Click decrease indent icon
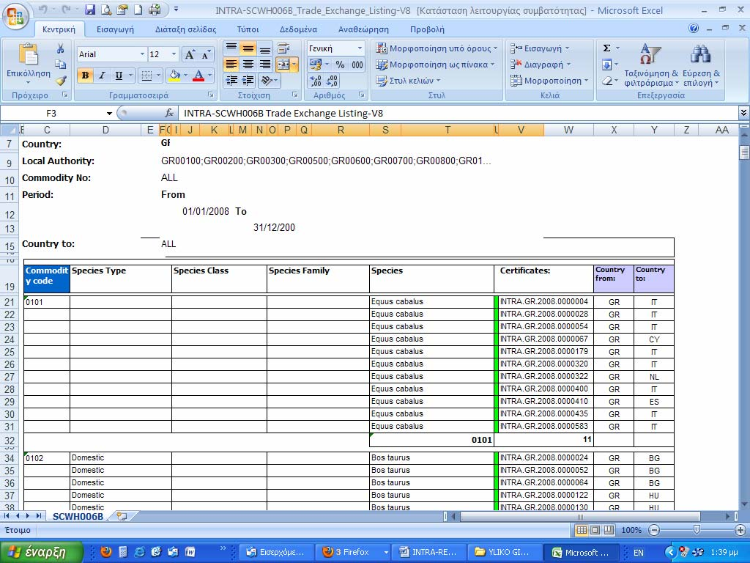 point(231,81)
